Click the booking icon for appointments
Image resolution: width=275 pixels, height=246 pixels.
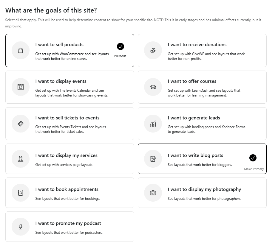click(x=20, y=193)
